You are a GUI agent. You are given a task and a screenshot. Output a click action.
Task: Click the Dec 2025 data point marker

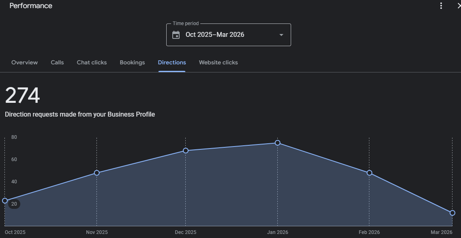tap(186, 151)
